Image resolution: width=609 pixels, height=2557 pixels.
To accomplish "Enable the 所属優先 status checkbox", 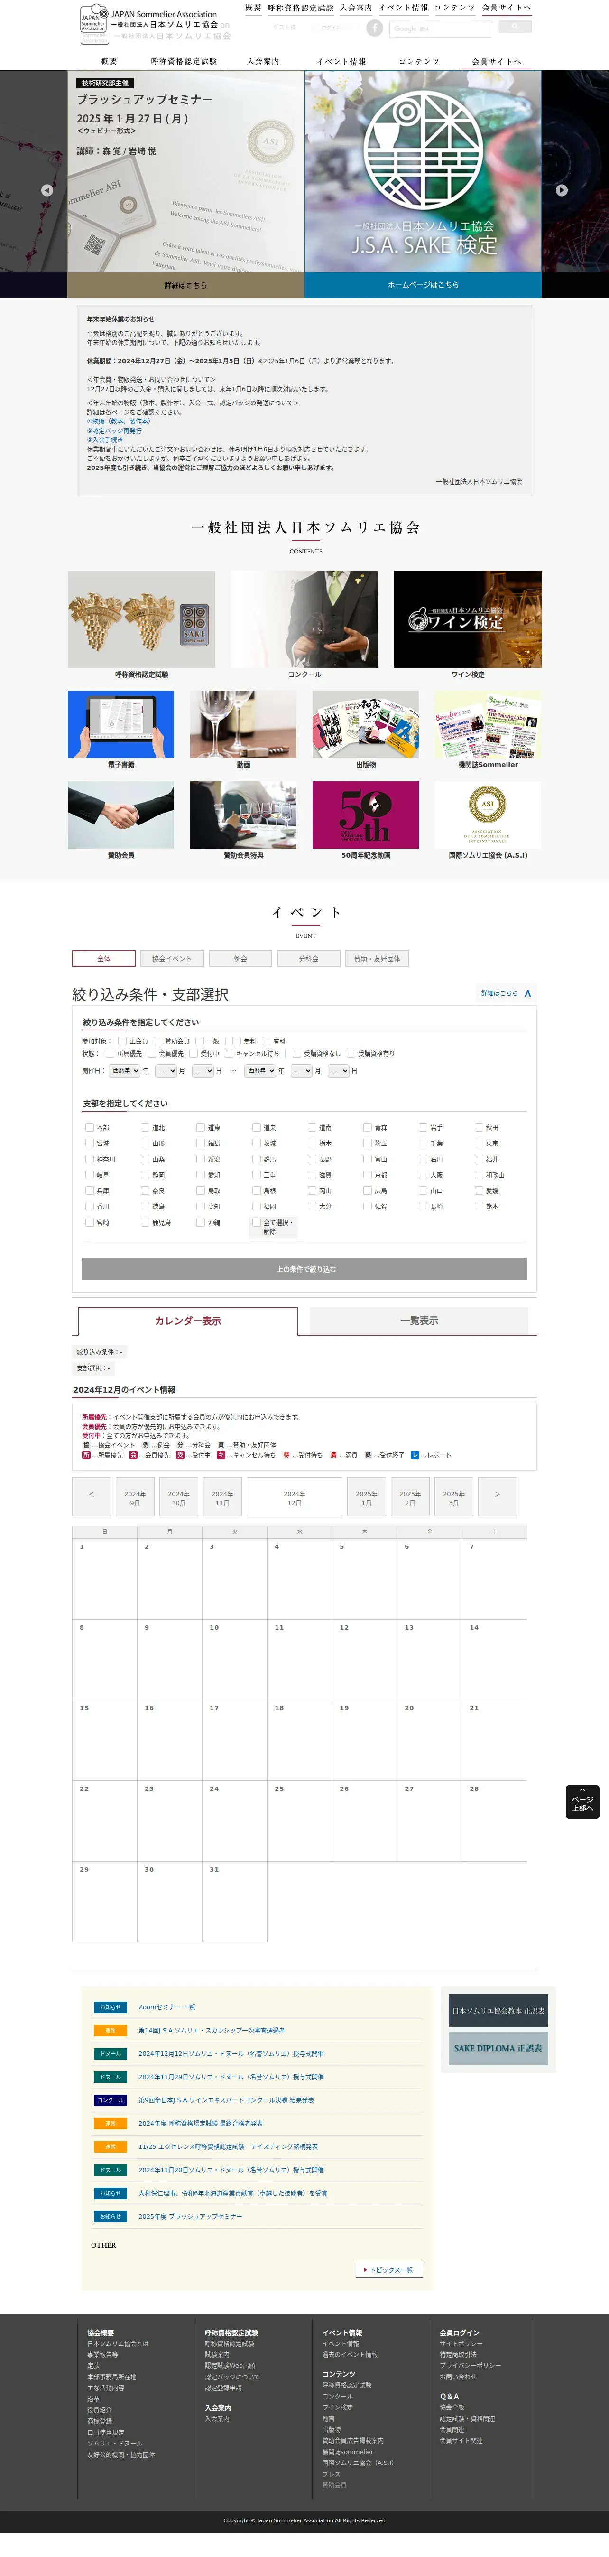I will (110, 1053).
